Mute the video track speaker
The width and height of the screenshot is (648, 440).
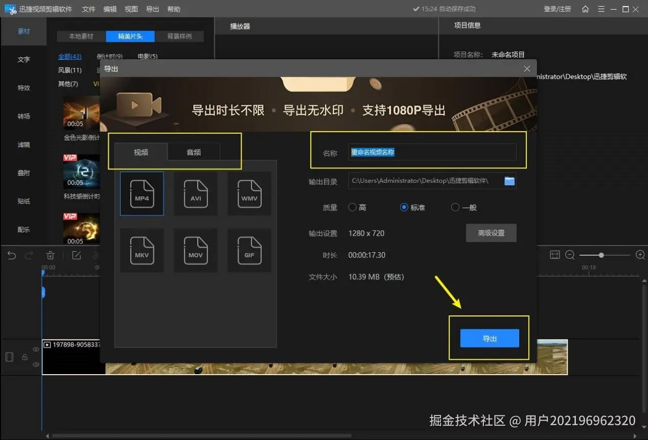(36, 364)
